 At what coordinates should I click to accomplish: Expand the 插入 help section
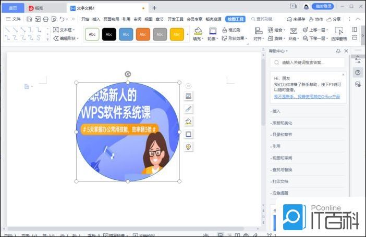click(276, 111)
